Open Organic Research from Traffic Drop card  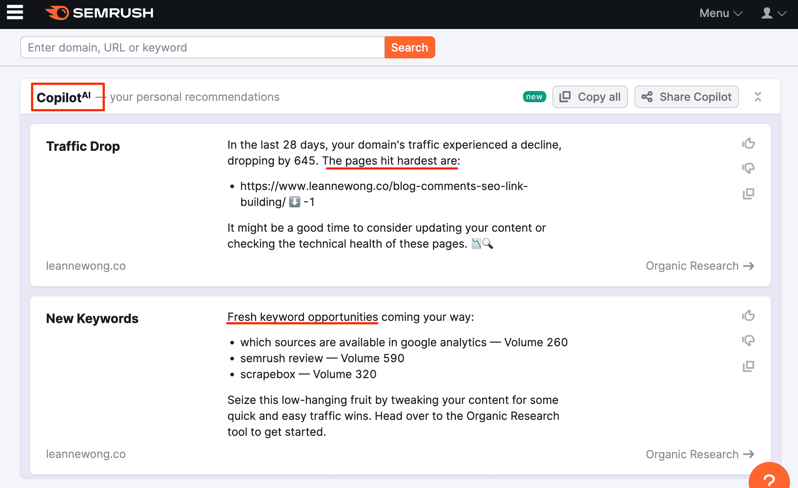tap(700, 266)
